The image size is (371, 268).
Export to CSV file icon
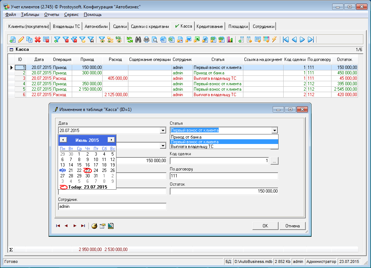tap(213, 40)
